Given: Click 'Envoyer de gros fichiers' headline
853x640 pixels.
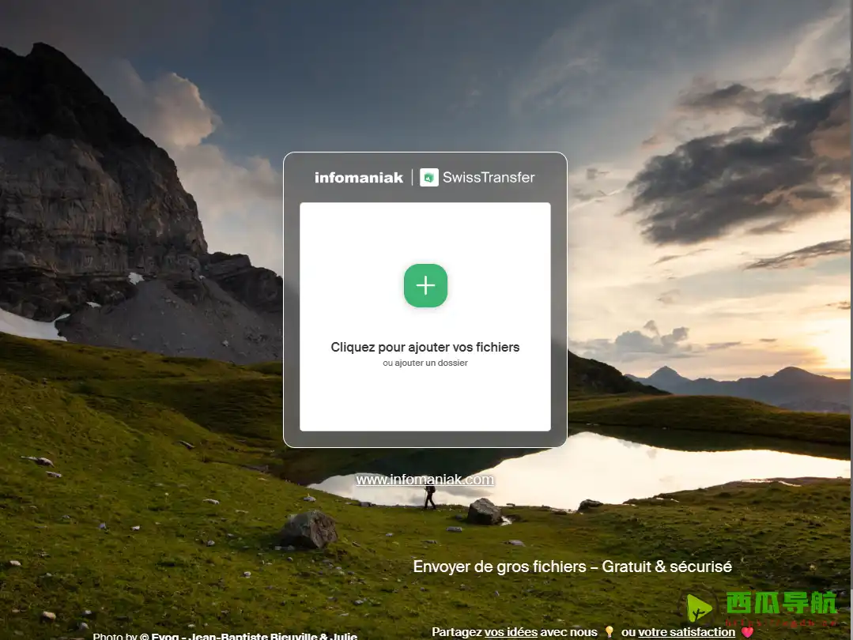Looking at the screenshot, I should click(x=499, y=567).
